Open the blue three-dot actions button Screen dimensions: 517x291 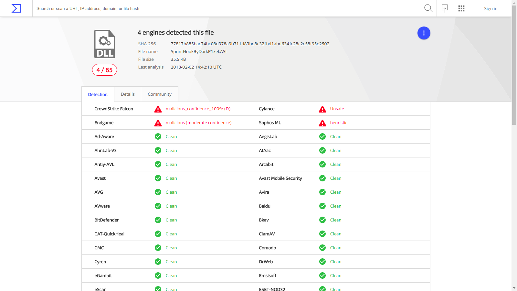coord(424,33)
